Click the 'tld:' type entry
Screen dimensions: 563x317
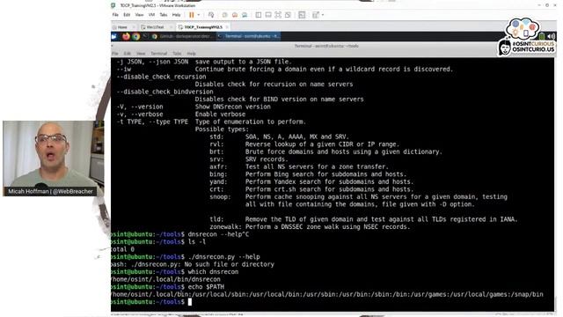tap(216, 219)
